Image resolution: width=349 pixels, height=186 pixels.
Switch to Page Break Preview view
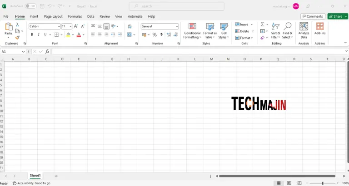(299, 183)
